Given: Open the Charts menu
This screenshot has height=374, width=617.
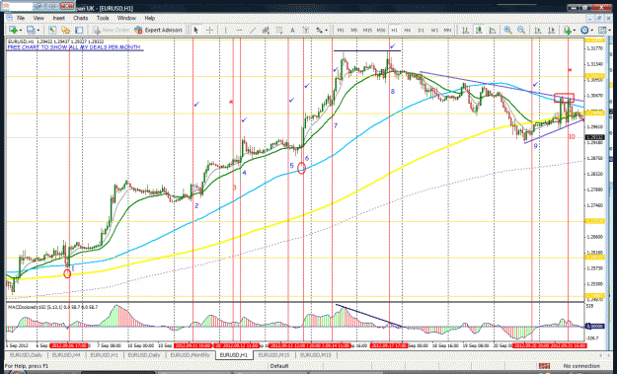Looking at the screenshot, I should pyautogui.click(x=80, y=18).
